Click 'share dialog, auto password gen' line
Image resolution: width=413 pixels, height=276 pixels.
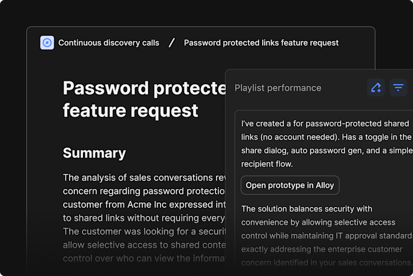(327, 150)
